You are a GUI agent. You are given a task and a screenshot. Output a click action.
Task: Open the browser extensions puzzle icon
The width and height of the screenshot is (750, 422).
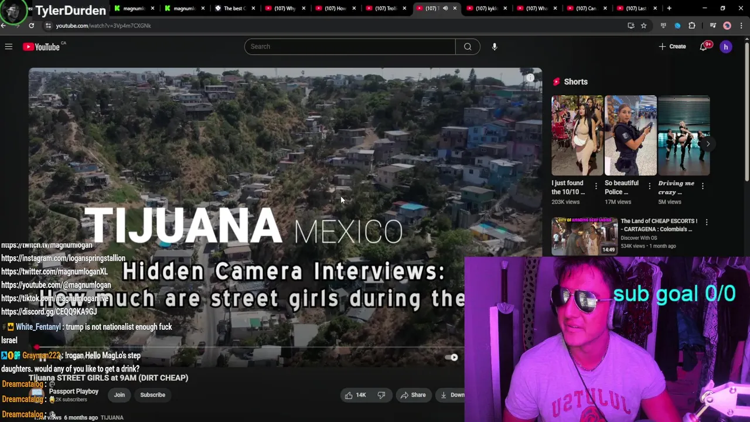692,25
